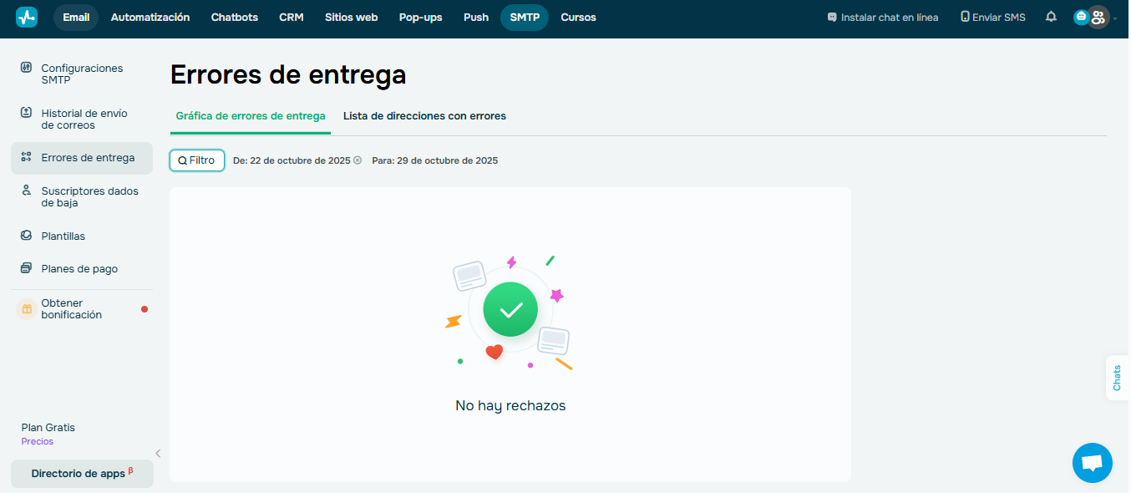Select the CRM navigation item

tap(291, 17)
